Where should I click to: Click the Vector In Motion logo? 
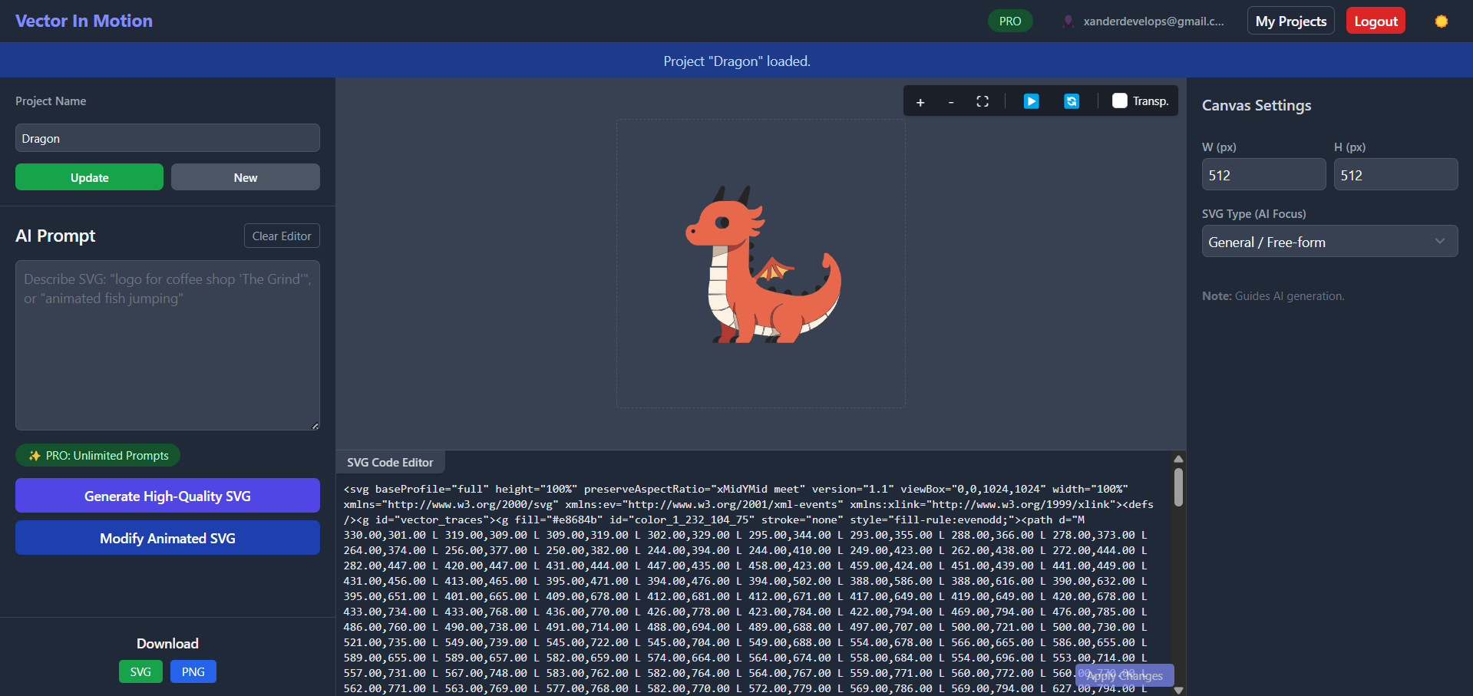[x=84, y=21]
